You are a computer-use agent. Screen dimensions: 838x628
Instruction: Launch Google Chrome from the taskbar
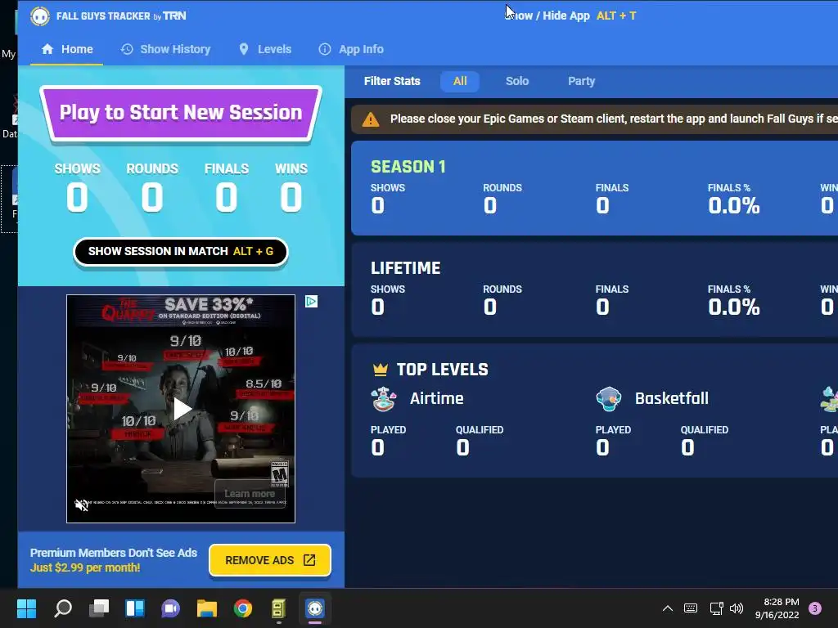click(242, 608)
